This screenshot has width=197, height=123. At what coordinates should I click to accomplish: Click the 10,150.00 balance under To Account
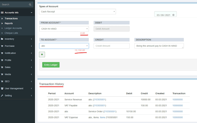pyautogui.click(x=80, y=50)
